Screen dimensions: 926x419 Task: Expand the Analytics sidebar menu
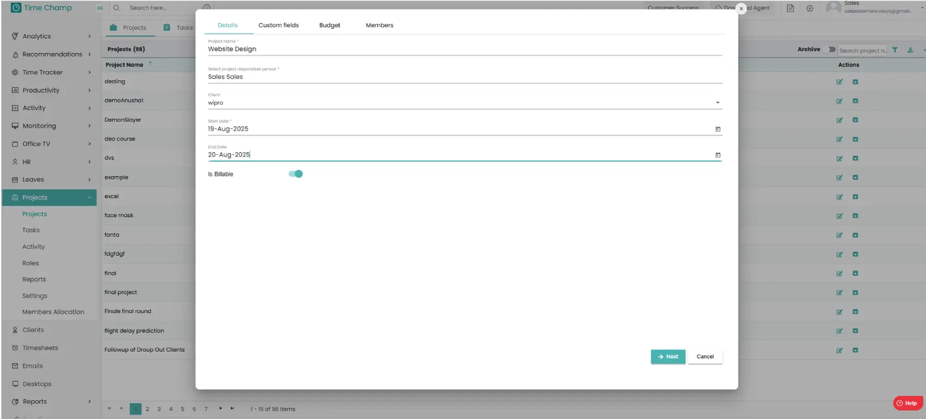pyautogui.click(x=51, y=36)
